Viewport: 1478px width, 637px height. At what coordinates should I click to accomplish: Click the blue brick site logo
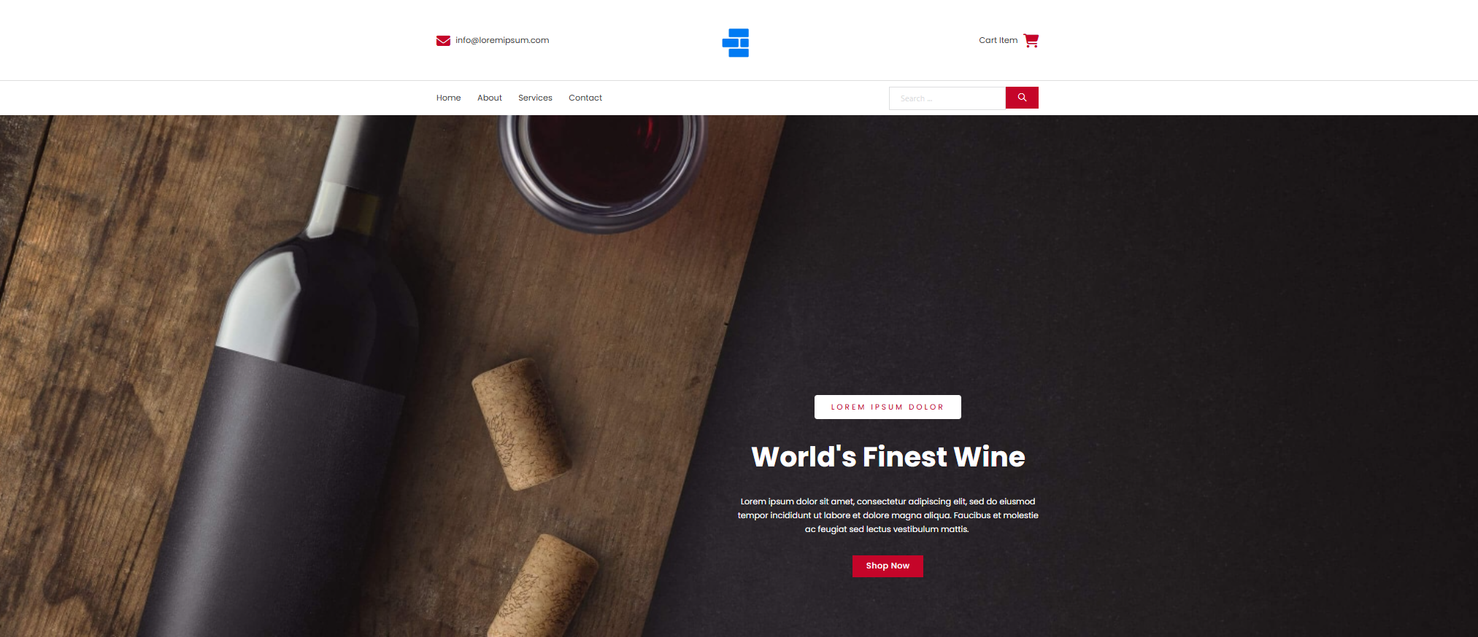(736, 43)
